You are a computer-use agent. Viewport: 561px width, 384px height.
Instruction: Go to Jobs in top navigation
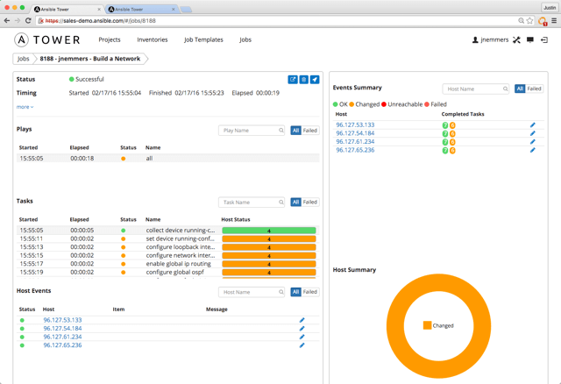(x=245, y=39)
